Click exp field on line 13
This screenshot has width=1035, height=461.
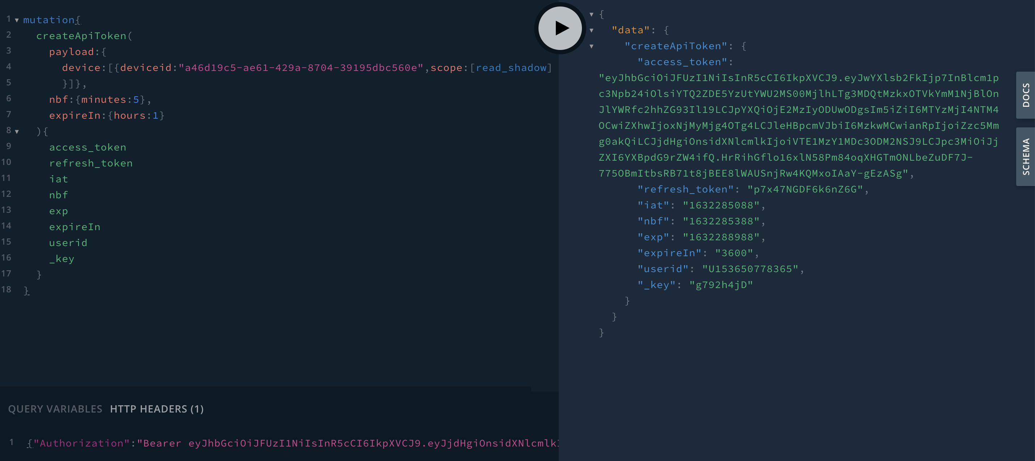coord(59,211)
